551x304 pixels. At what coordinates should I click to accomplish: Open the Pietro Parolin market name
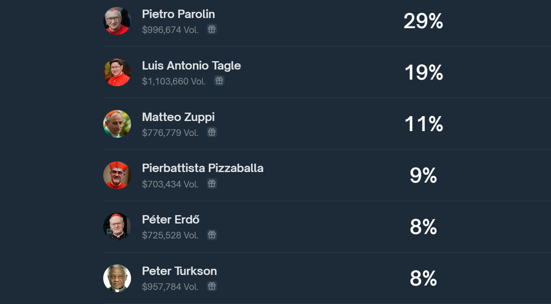point(178,14)
